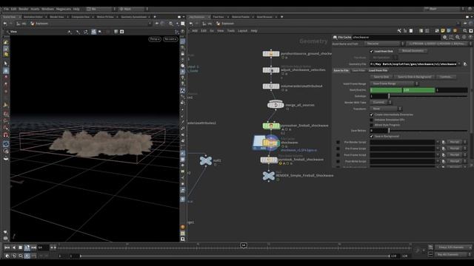
Task: Switch to the Geometry Spreadsheet tab
Action: click(x=133, y=17)
